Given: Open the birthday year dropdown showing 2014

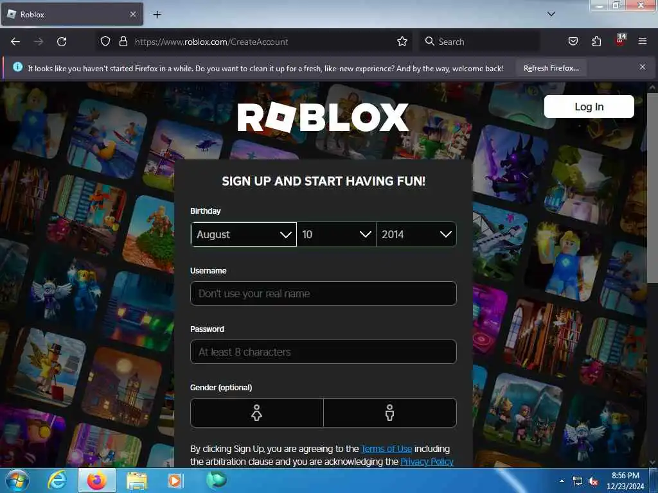Looking at the screenshot, I should coord(416,234).
